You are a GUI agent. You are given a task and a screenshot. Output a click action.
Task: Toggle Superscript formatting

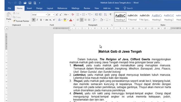click(x=54, y=20)
